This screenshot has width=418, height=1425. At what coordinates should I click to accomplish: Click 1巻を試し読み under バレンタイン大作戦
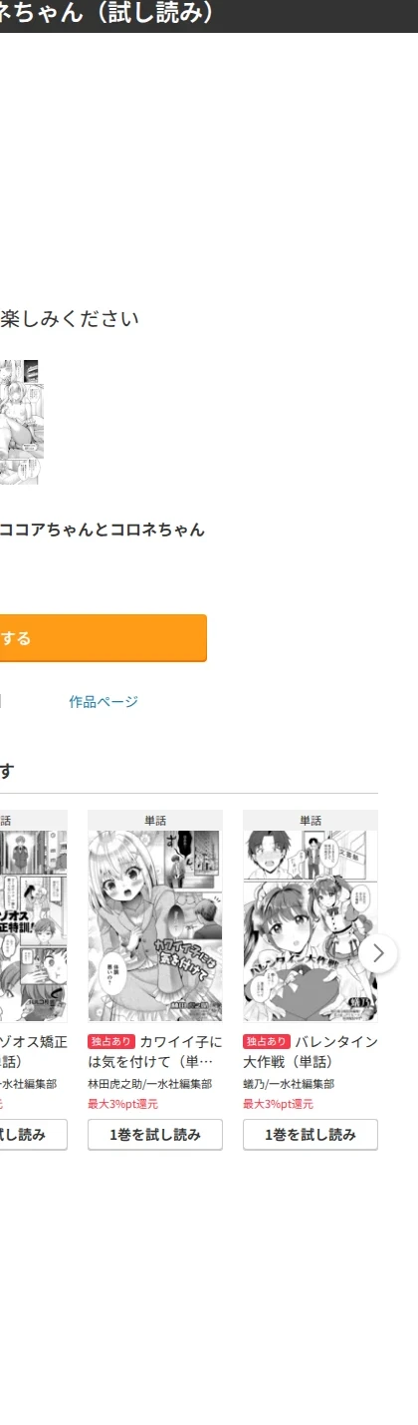(x=311, y=1135)
